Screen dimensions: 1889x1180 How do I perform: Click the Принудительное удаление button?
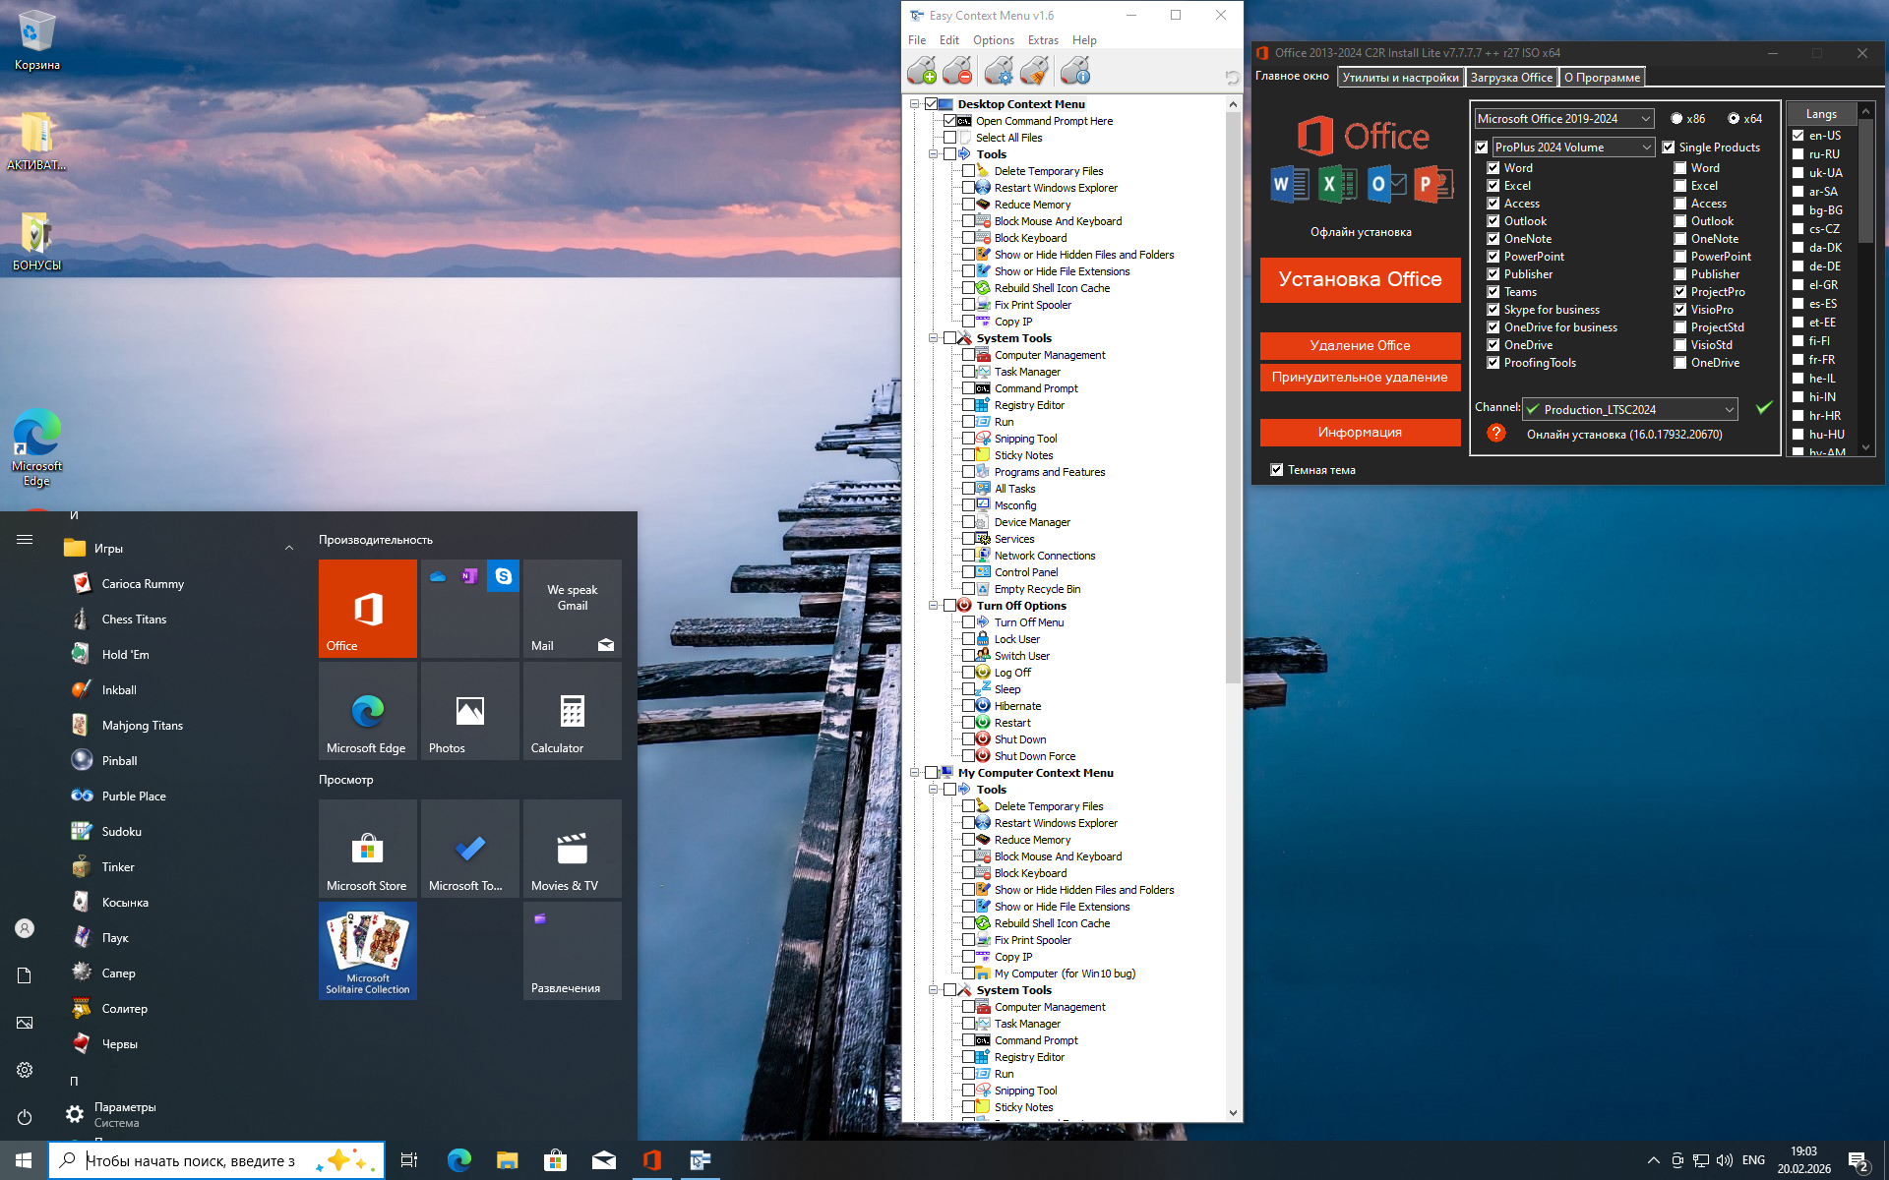(1360, 378)
